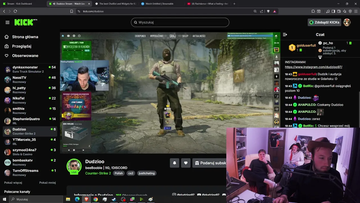Viewport: 360px width, 203px height.
Task: Click the user profile avatar in header
Action: (347, 22)
